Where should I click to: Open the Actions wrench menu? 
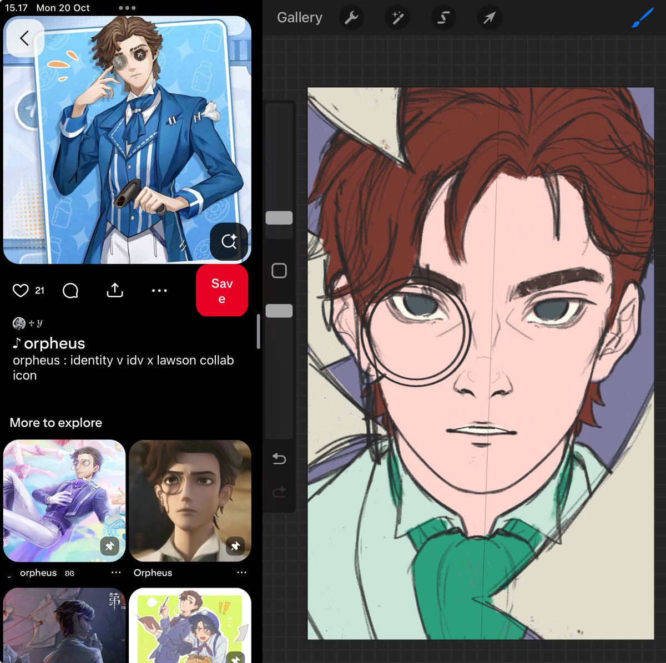[351, 18]
